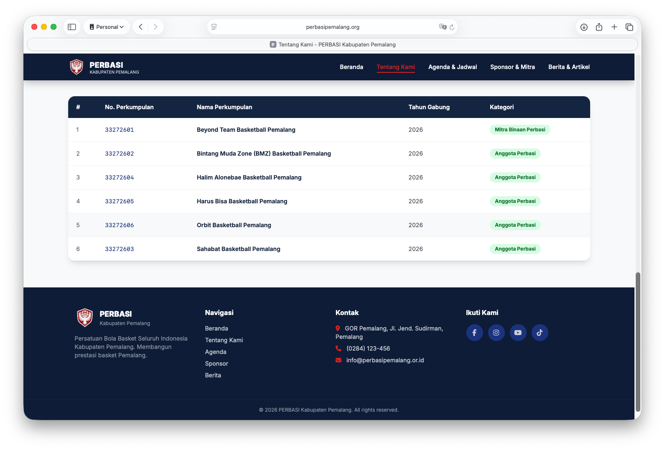
Task: Click club number 33272606
Action: (x=119, y=225)
